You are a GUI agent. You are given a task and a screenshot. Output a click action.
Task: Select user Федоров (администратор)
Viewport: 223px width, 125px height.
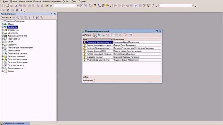click(98, 60)
